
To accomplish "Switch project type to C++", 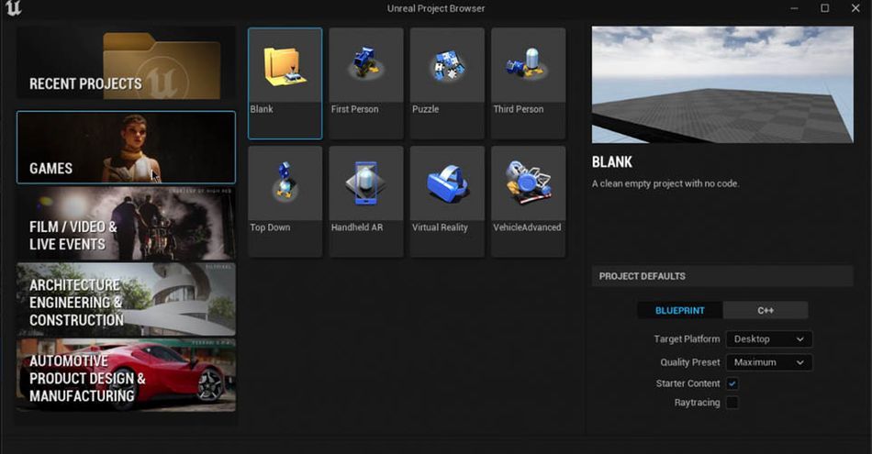I will coord(766,310).
